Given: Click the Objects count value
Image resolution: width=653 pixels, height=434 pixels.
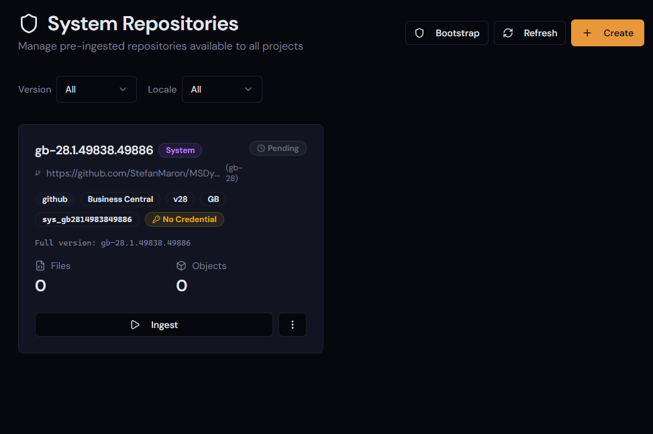Looking at the screenshot, I should click(182, 286).
